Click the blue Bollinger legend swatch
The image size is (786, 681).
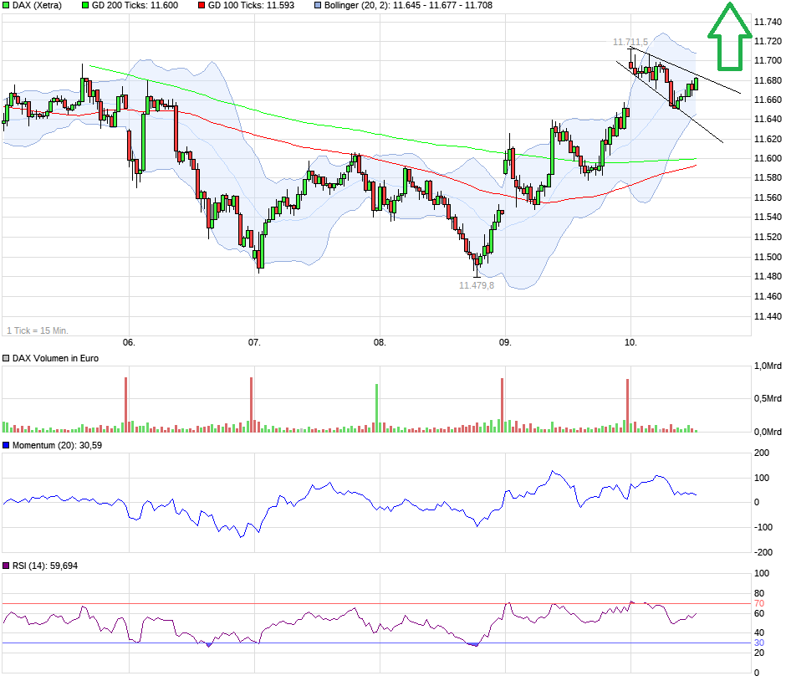318,6
